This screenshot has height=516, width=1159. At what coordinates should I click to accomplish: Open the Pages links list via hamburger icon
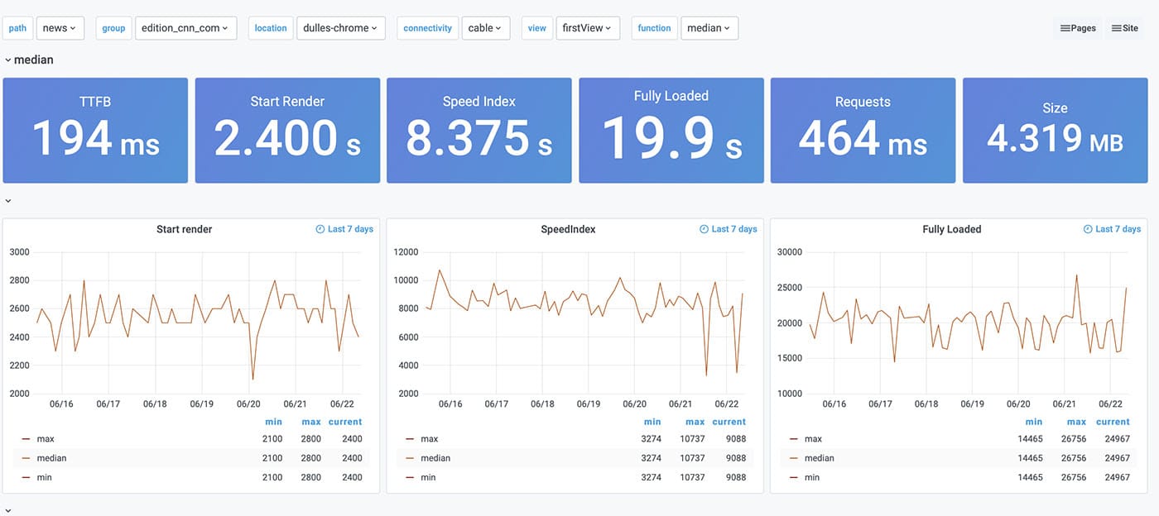point(1063,27)
